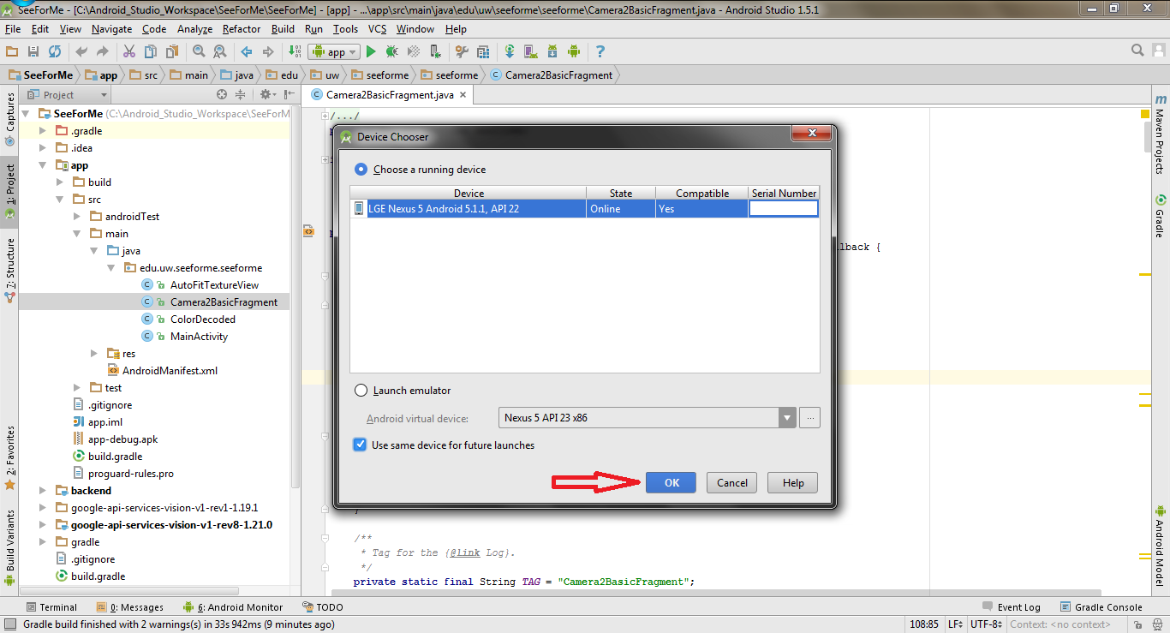Click the Help question mark toolbar icon
The image size is (1170, 633).
(600, 51)
